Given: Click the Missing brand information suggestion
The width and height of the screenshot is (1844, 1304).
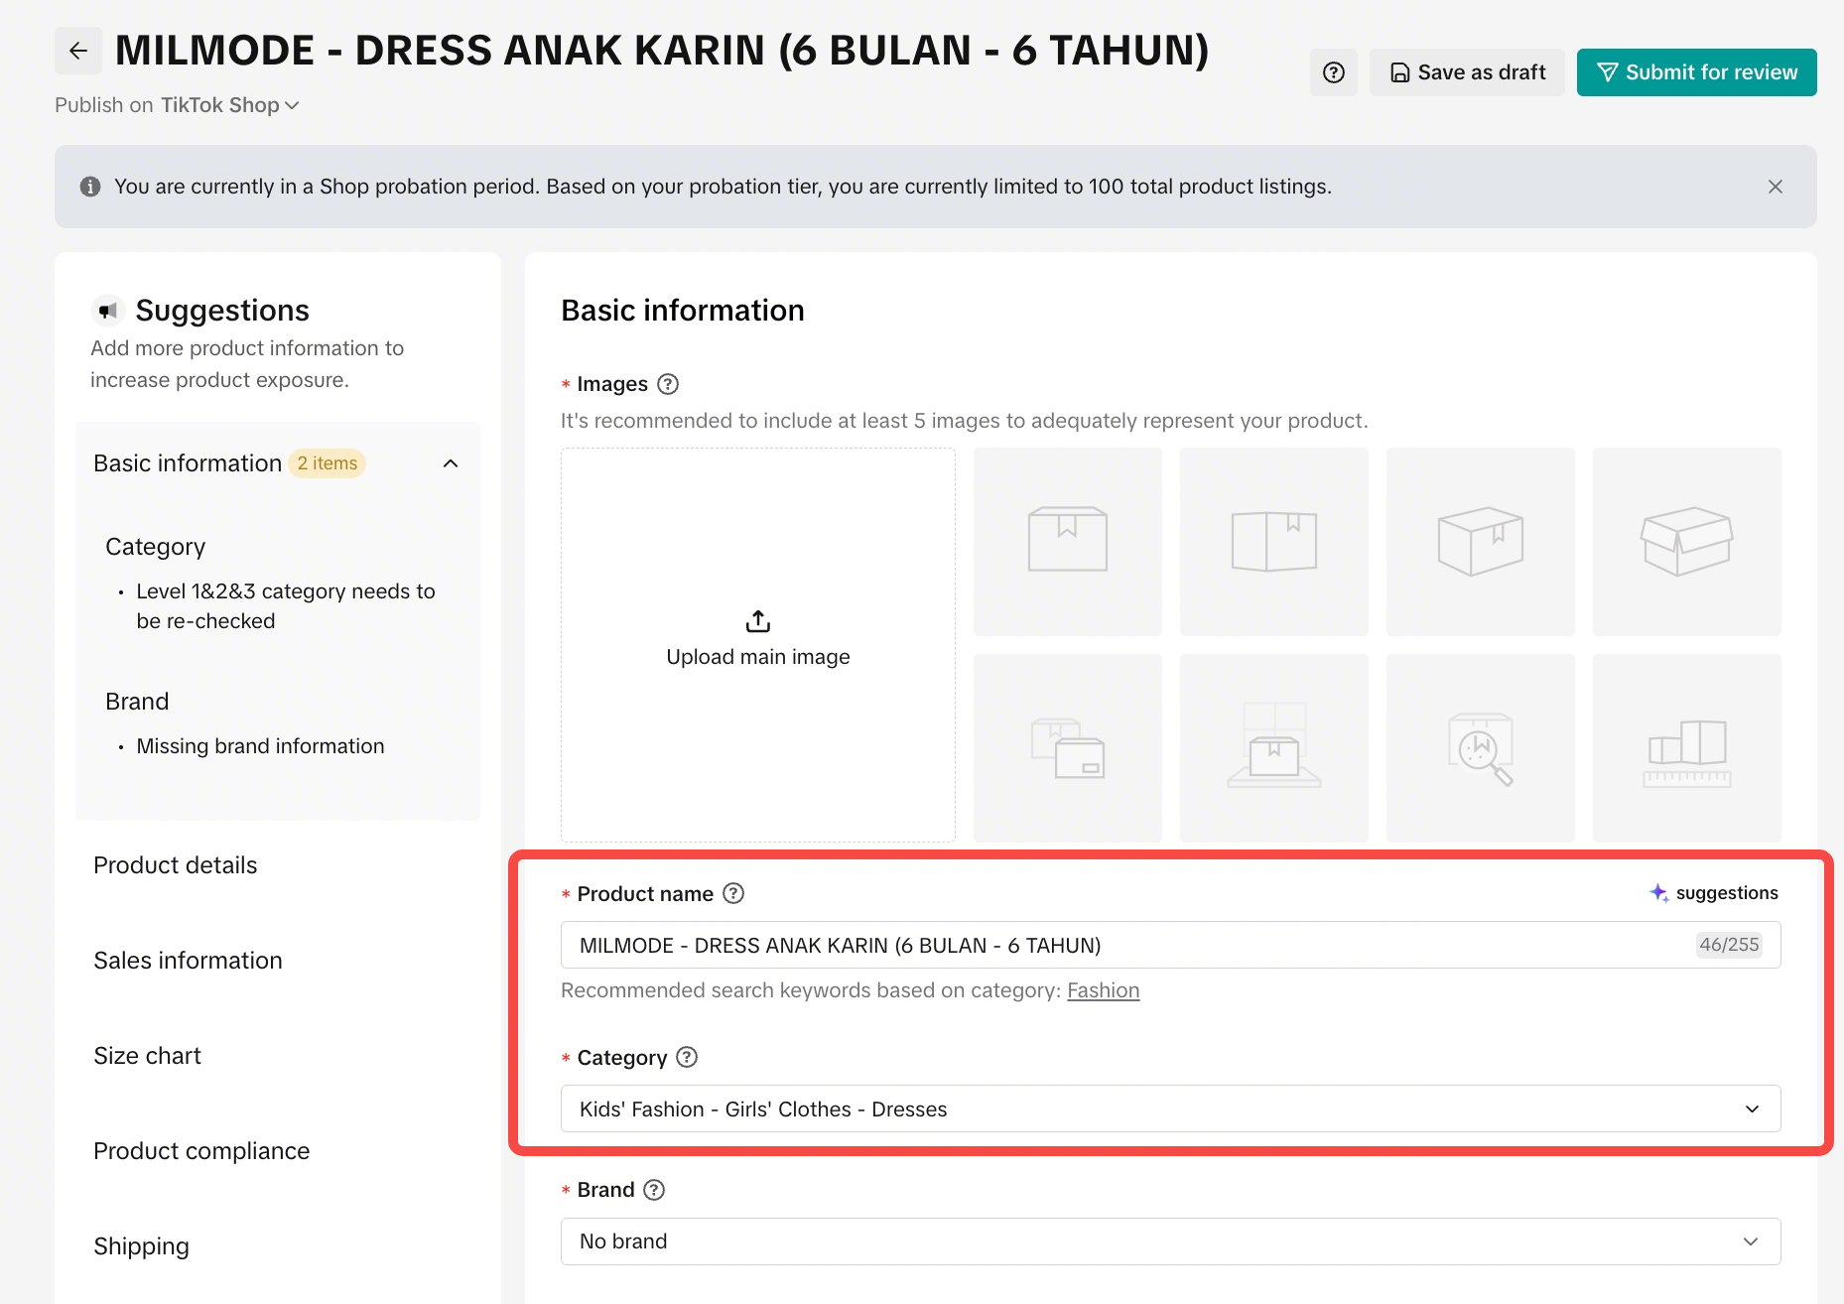Looking at the screenshot, I should (260, 746).
